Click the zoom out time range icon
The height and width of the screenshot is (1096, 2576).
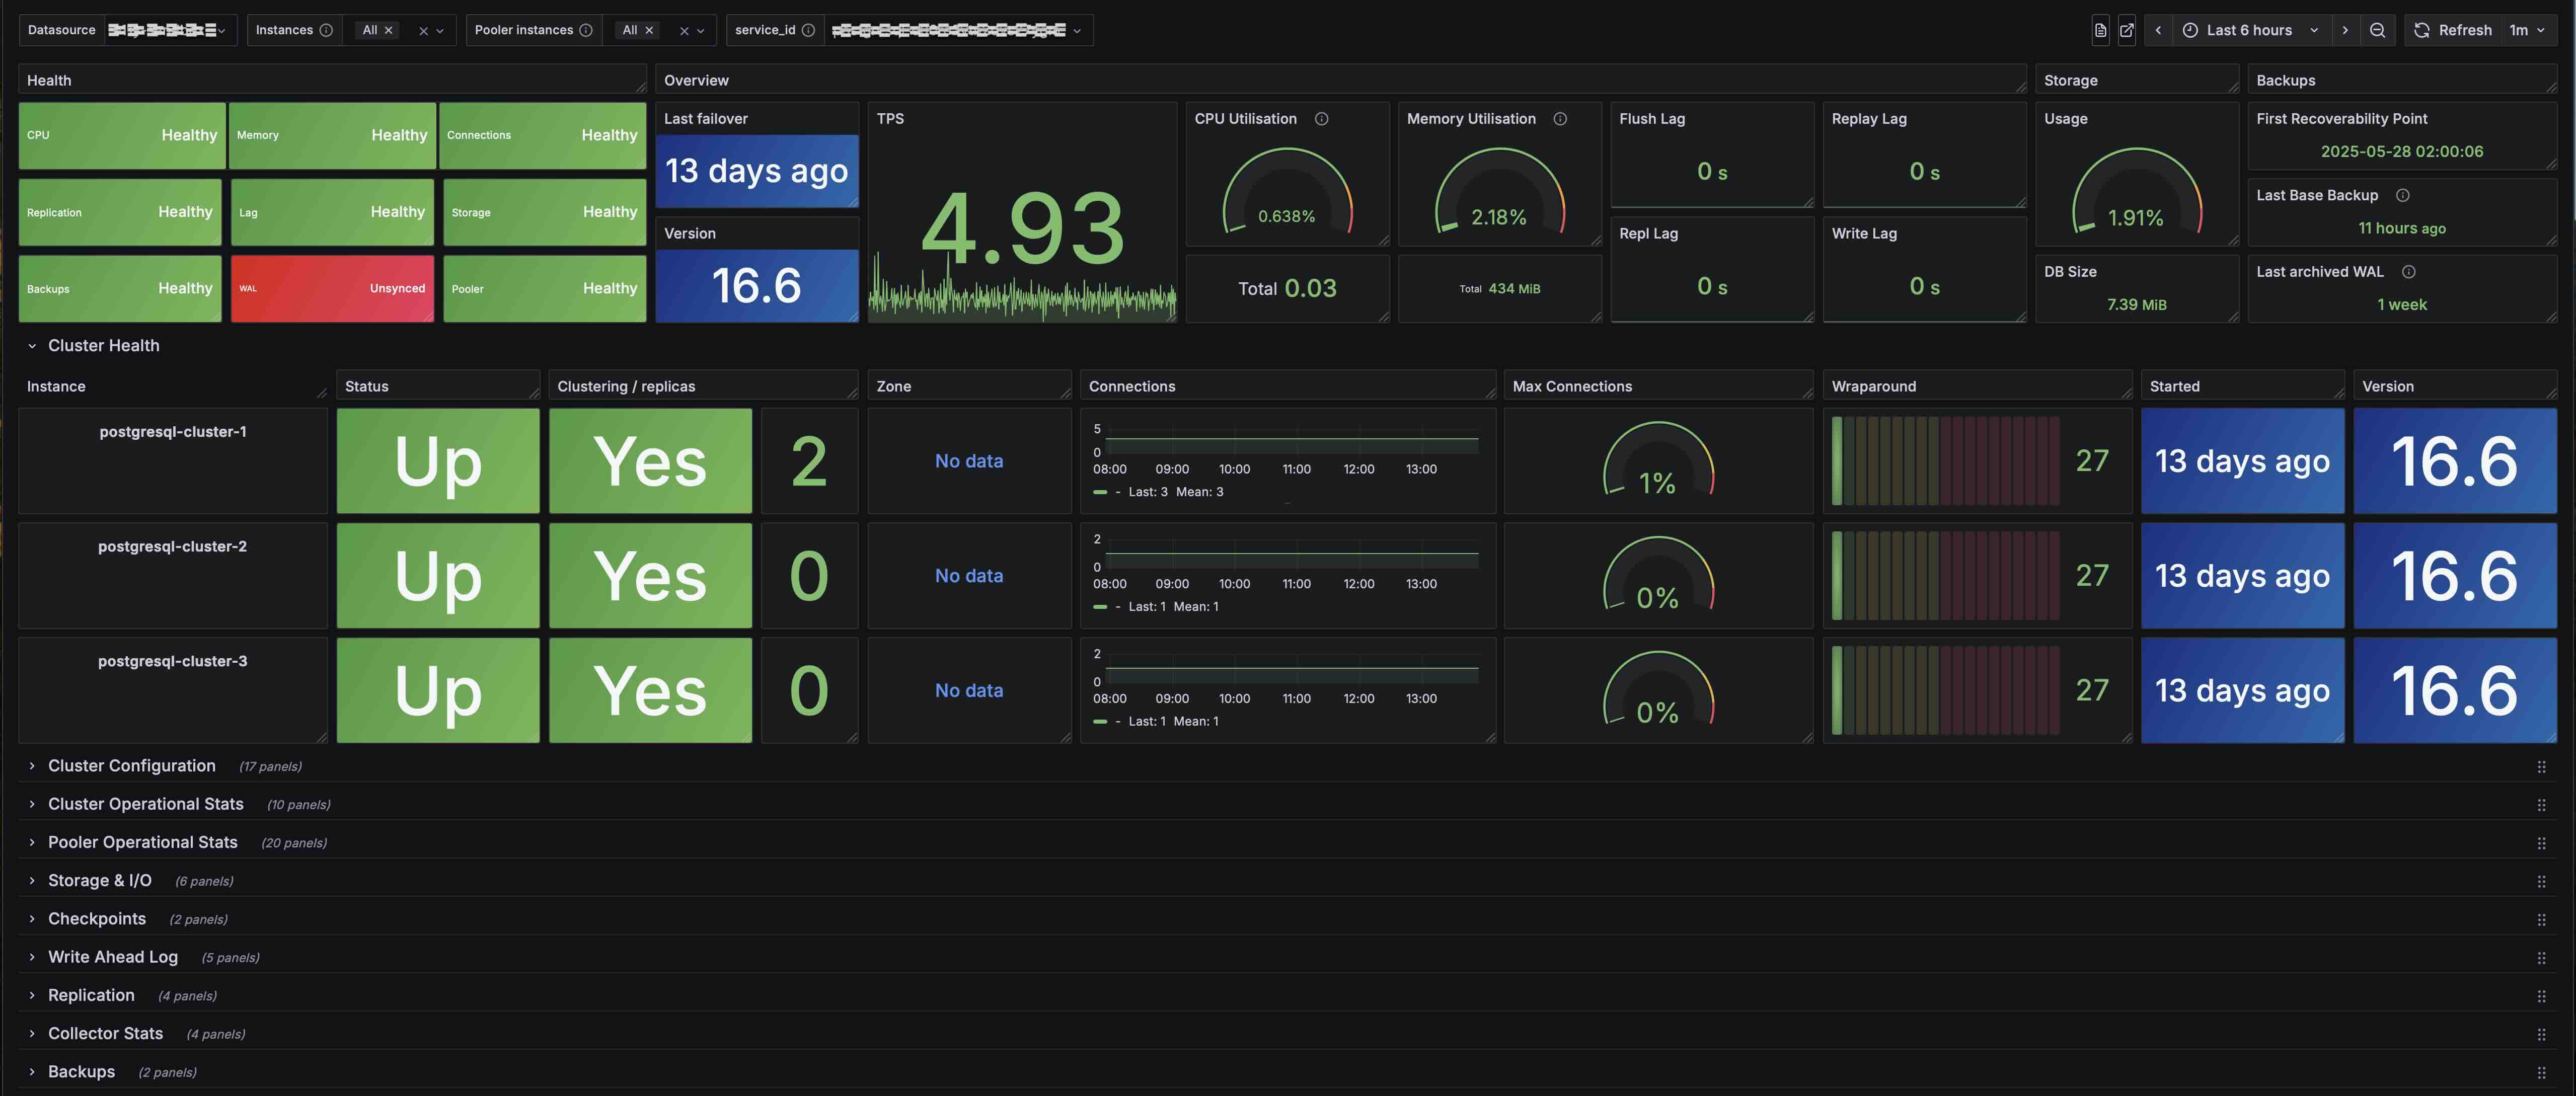click(2377, 30)
